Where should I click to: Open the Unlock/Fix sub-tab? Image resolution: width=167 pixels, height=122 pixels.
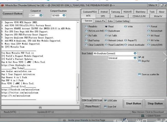point(100,21)
